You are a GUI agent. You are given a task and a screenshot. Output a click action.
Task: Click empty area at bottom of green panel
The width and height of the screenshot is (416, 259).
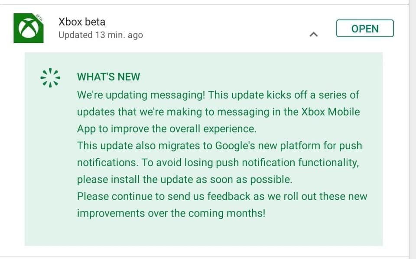point(204,233)
